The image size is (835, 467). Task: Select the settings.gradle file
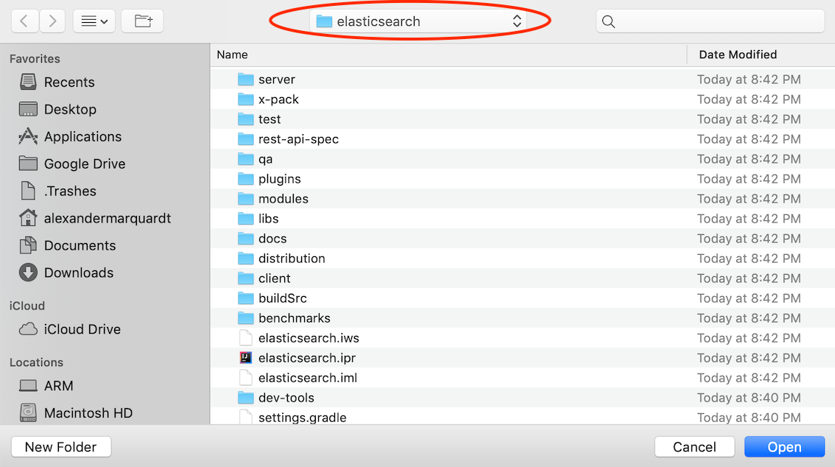522,417
